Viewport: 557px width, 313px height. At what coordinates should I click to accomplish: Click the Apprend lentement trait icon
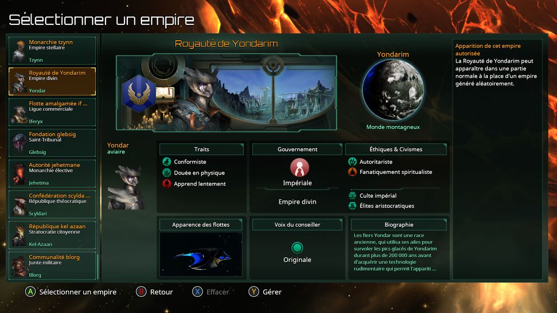[x=166, y=184]
